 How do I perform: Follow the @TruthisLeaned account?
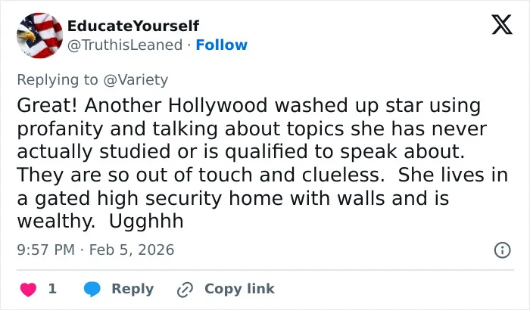click(x=221, y=45)
